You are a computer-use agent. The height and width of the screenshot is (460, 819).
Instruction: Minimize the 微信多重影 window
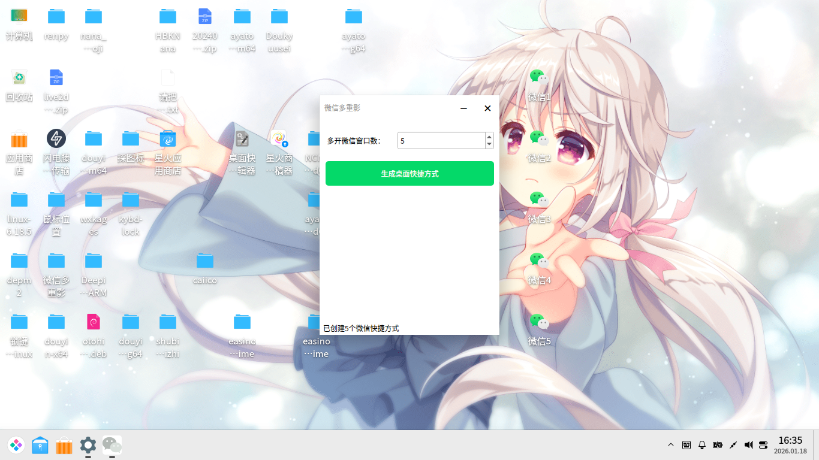[463, 108]
